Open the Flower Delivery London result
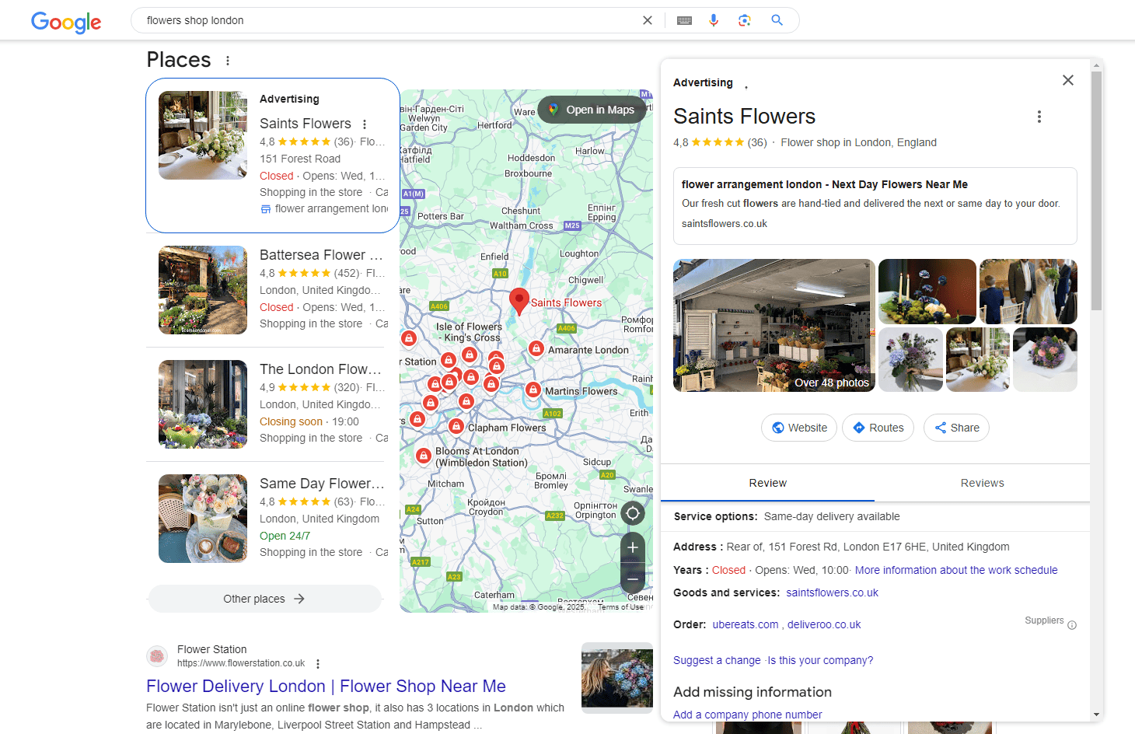 pyautogui.click(x=326, y=686)
